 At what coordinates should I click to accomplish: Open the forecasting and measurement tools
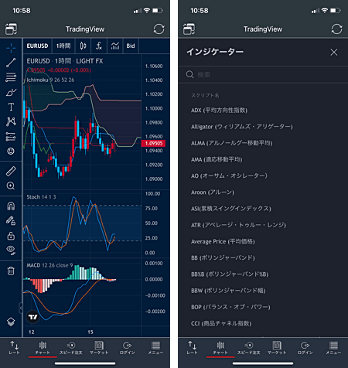(x=11, y=136)
